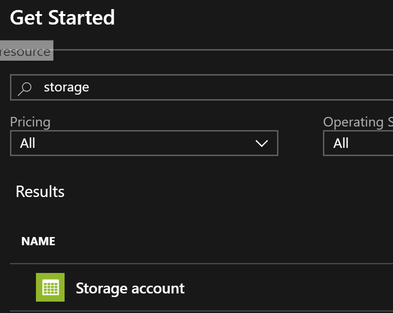Click the 'resource' breadcrumb label

click(25, 51)
